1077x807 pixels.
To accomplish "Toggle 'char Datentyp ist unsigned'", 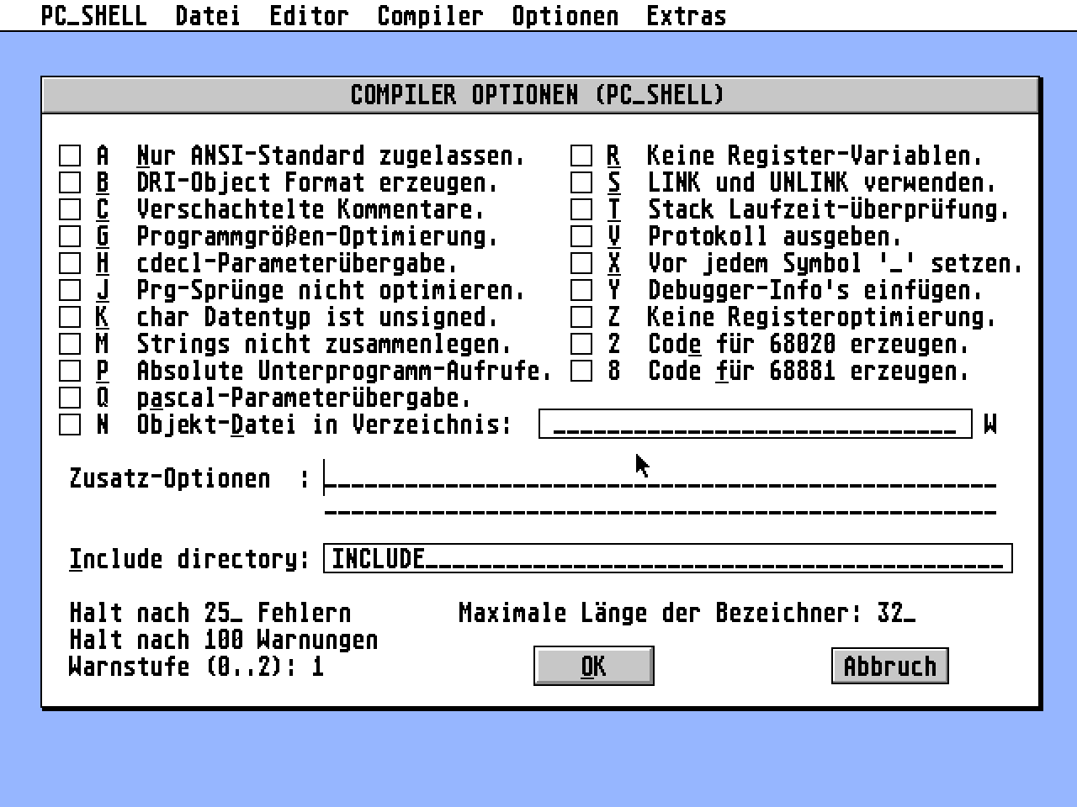I will 70,316.
